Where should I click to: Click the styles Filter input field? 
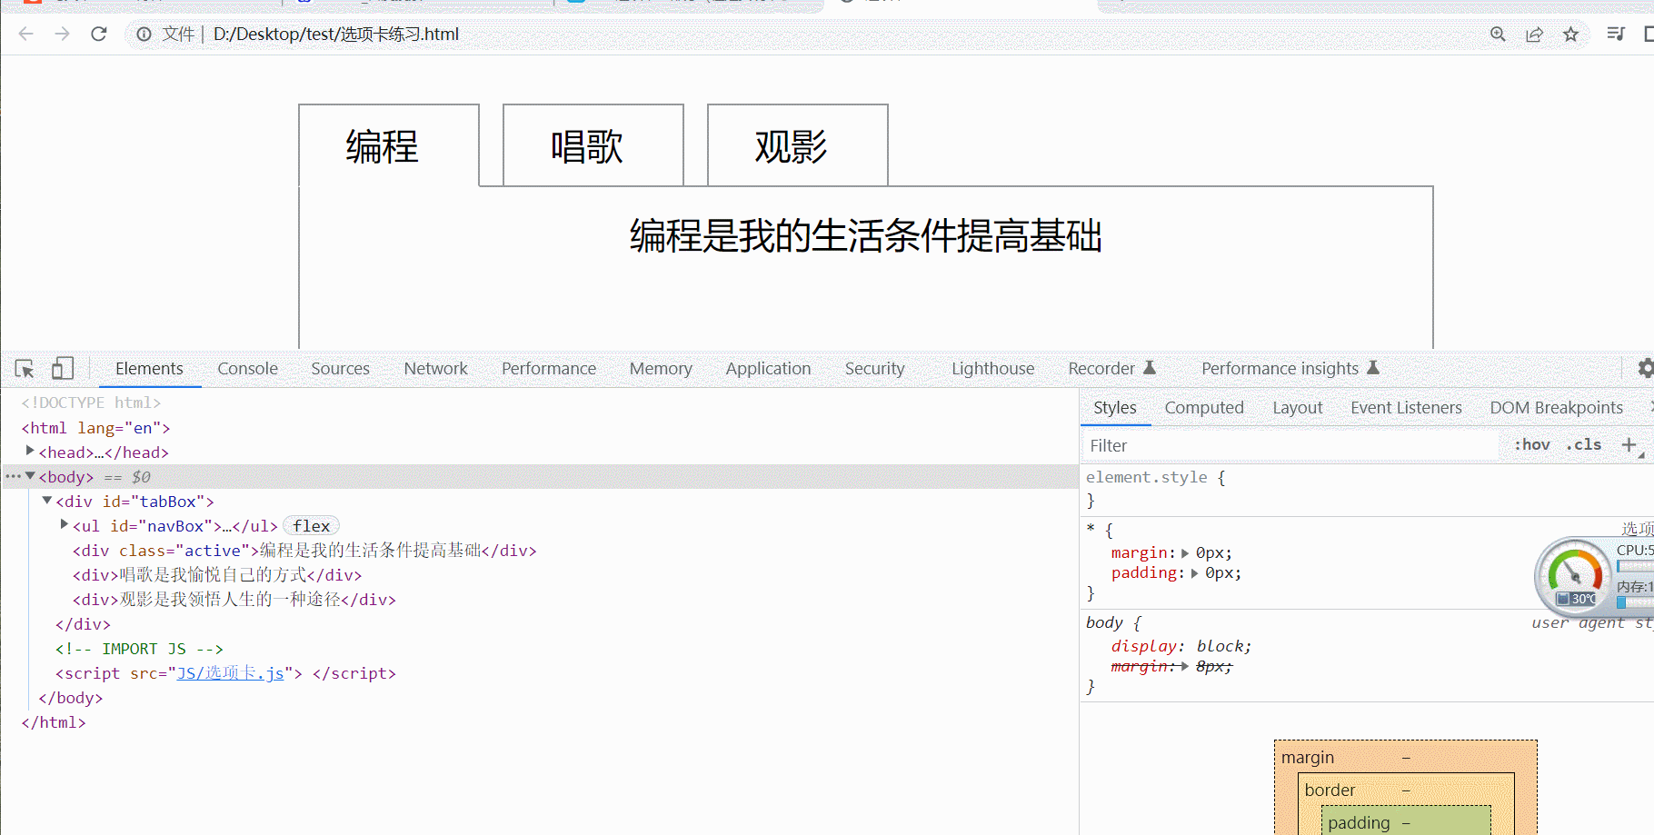coord(1290,445)
